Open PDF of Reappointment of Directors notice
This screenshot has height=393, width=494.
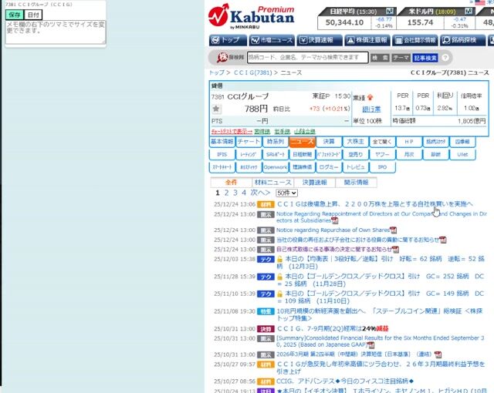coord(334,220)
